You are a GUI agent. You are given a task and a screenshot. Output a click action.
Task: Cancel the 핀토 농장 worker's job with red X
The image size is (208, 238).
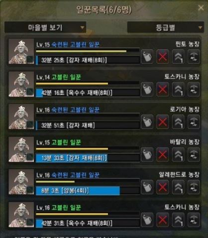(x=162, y=57)
